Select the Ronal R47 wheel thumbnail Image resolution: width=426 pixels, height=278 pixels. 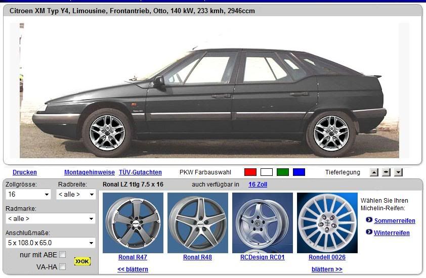(133, 223)
